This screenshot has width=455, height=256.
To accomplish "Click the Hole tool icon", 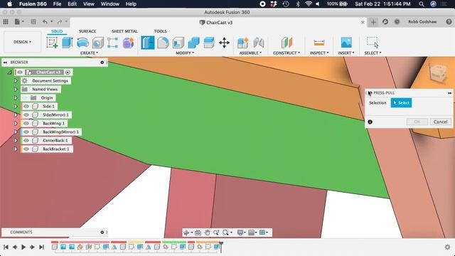I will (x=98, y=43).
